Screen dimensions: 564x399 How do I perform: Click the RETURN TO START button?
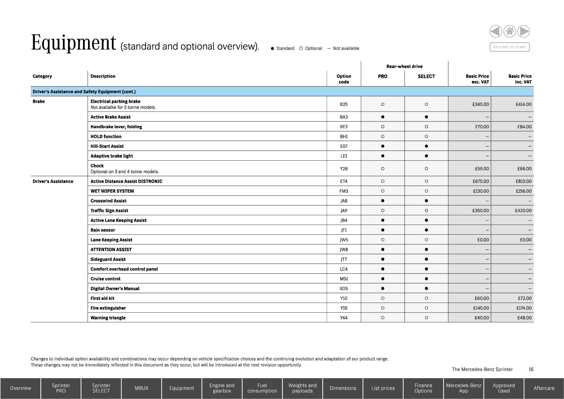click(509, 47)
